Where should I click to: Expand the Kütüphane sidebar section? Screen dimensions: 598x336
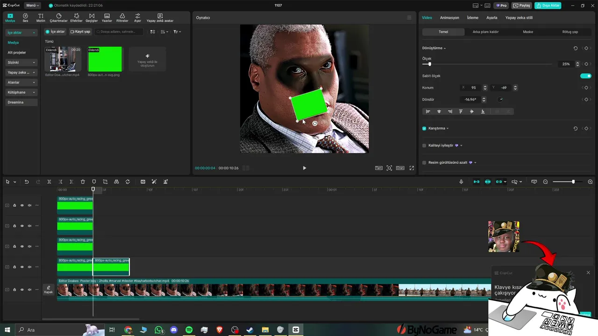[21, 92]
